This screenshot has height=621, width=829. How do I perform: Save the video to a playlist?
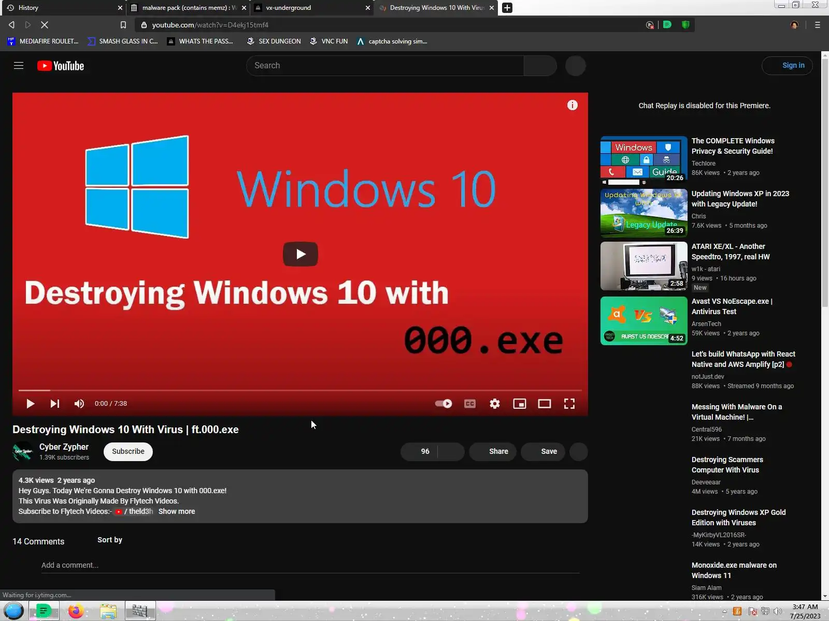pos(543,451)
